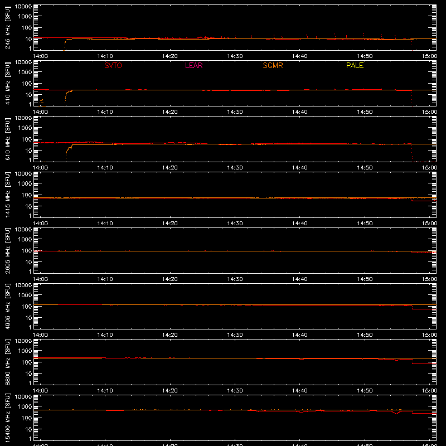Click 14:50 tick under the 4995 MHz panel
This screenshot has height=446, width=446.
tap(365, 335)
